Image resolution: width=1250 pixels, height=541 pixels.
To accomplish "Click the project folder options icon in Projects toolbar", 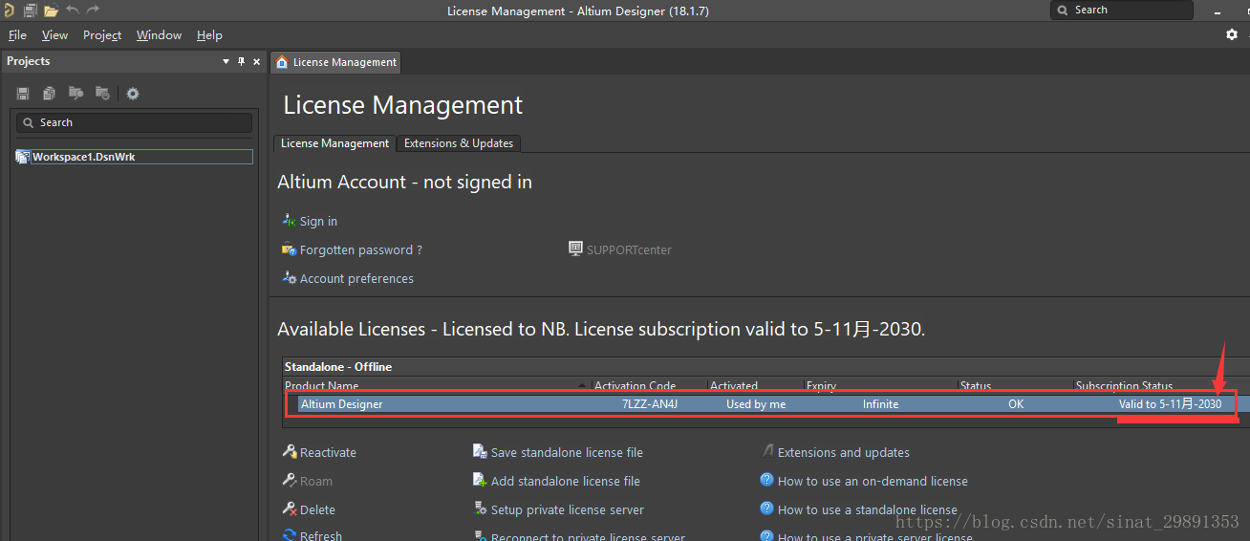I will tap(102, 94).
